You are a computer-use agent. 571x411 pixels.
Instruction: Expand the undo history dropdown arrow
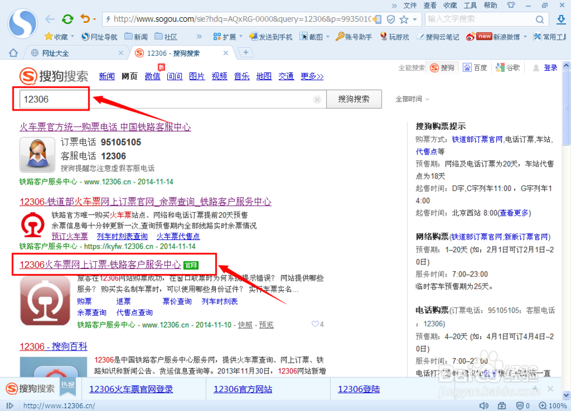coord(94,19)
